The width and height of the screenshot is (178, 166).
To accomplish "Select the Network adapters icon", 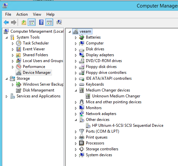I will point(82,114).
